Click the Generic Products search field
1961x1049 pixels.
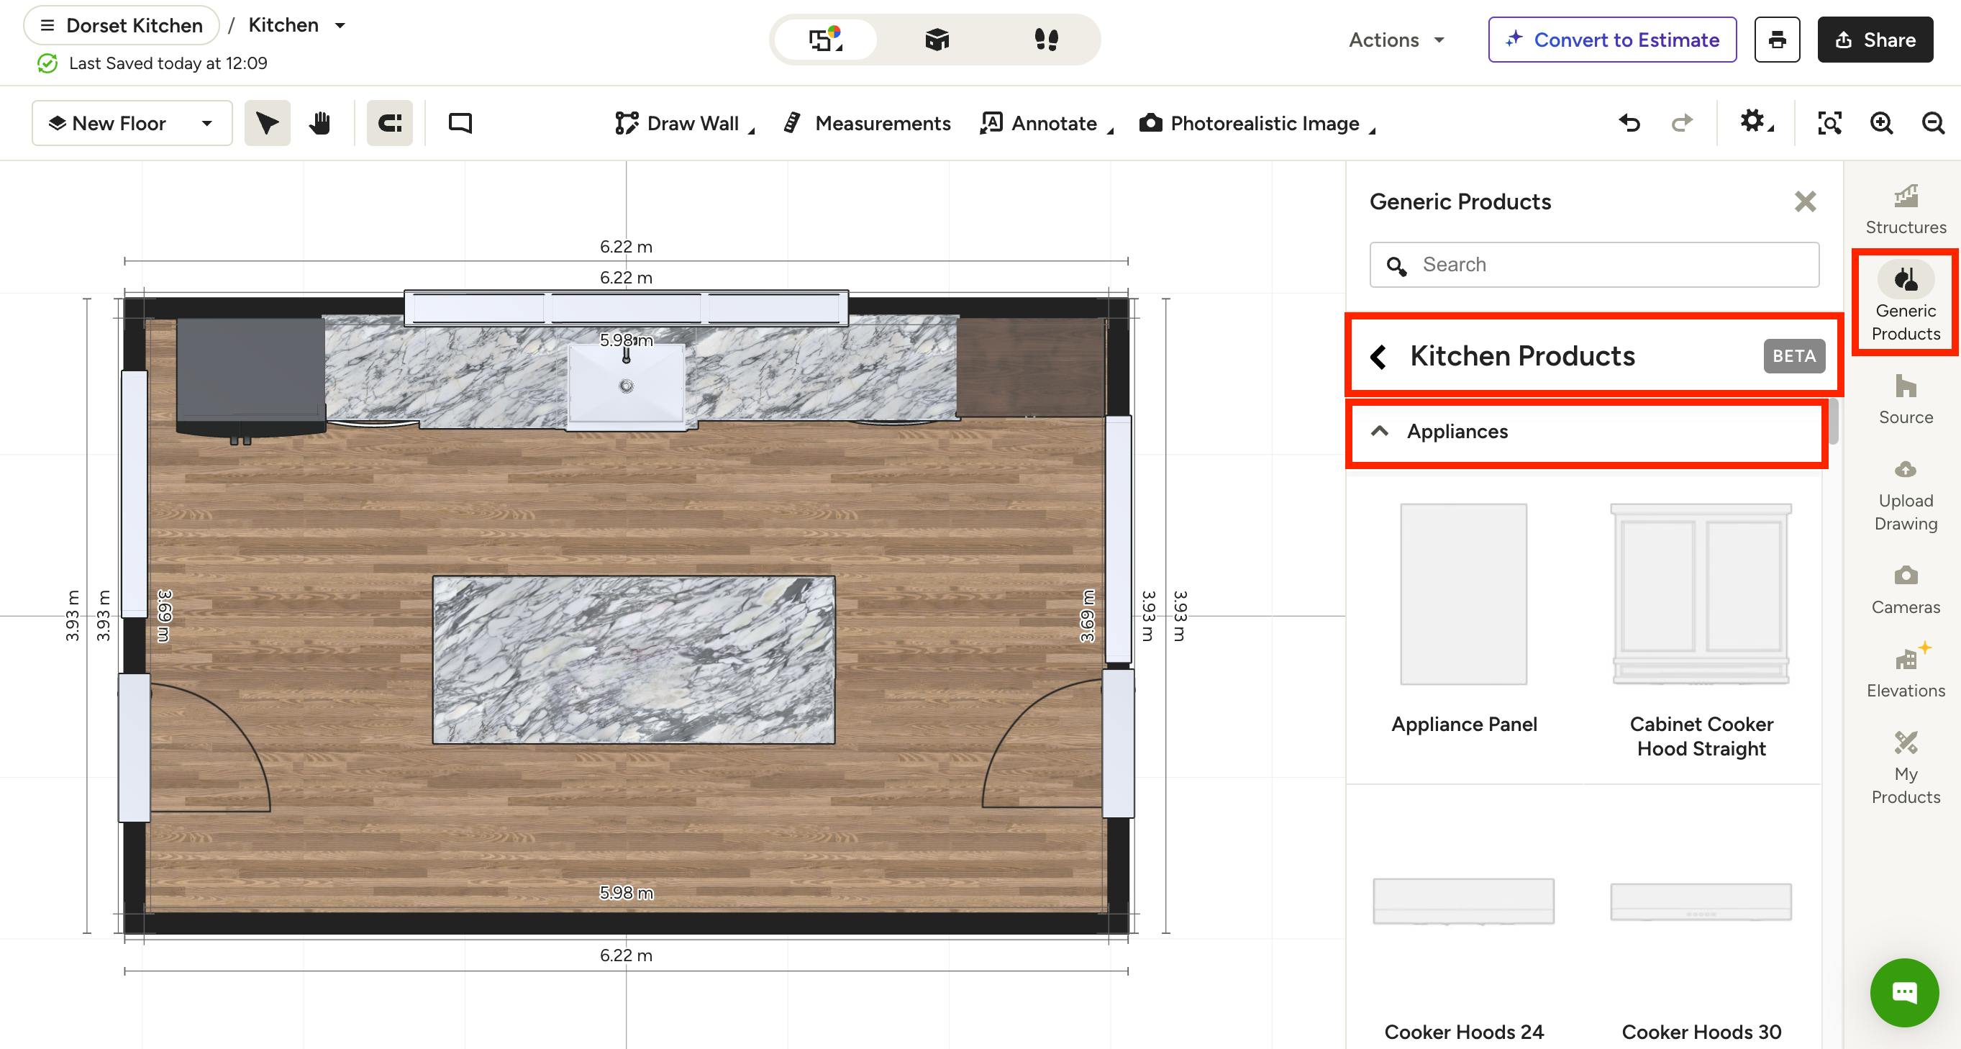pyautogui.click(x=1594, y=264)
